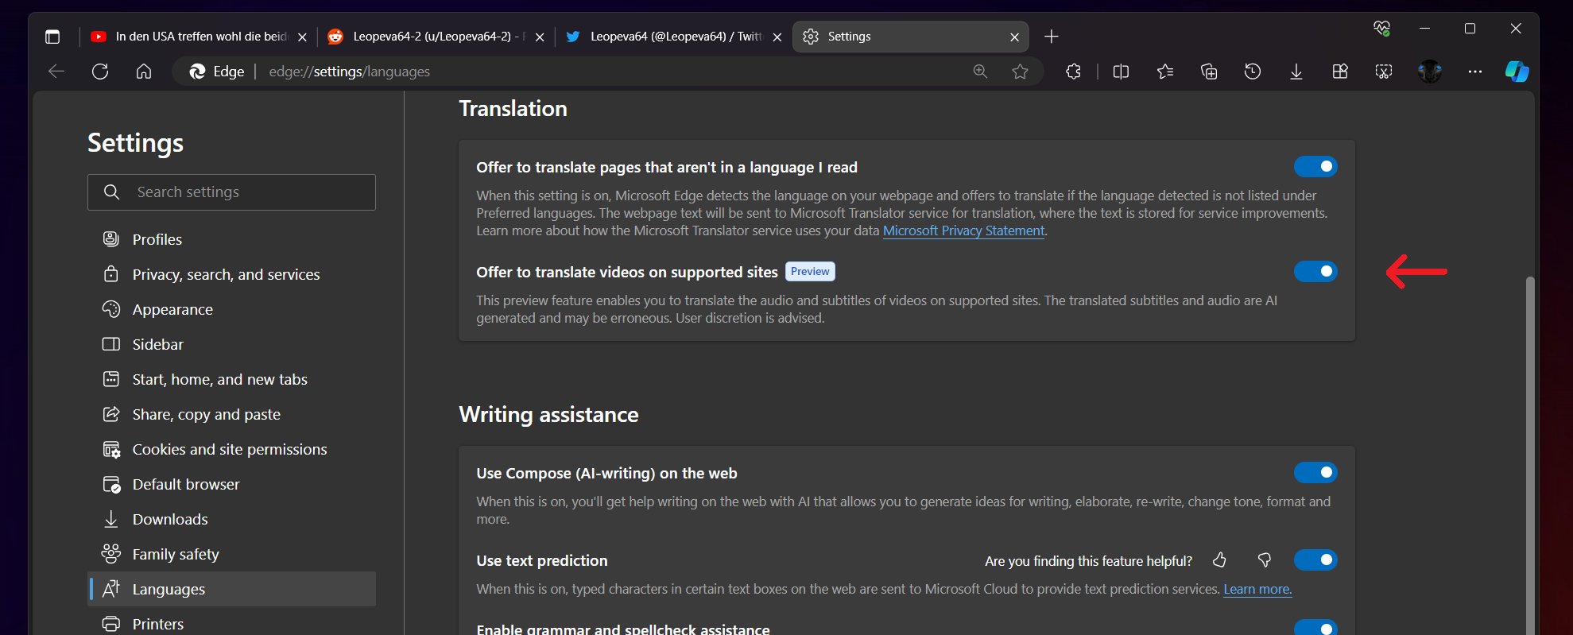Open Cookies and site permissions settings
This screenshot has height=635, width=1573.
tap(231, 449)
